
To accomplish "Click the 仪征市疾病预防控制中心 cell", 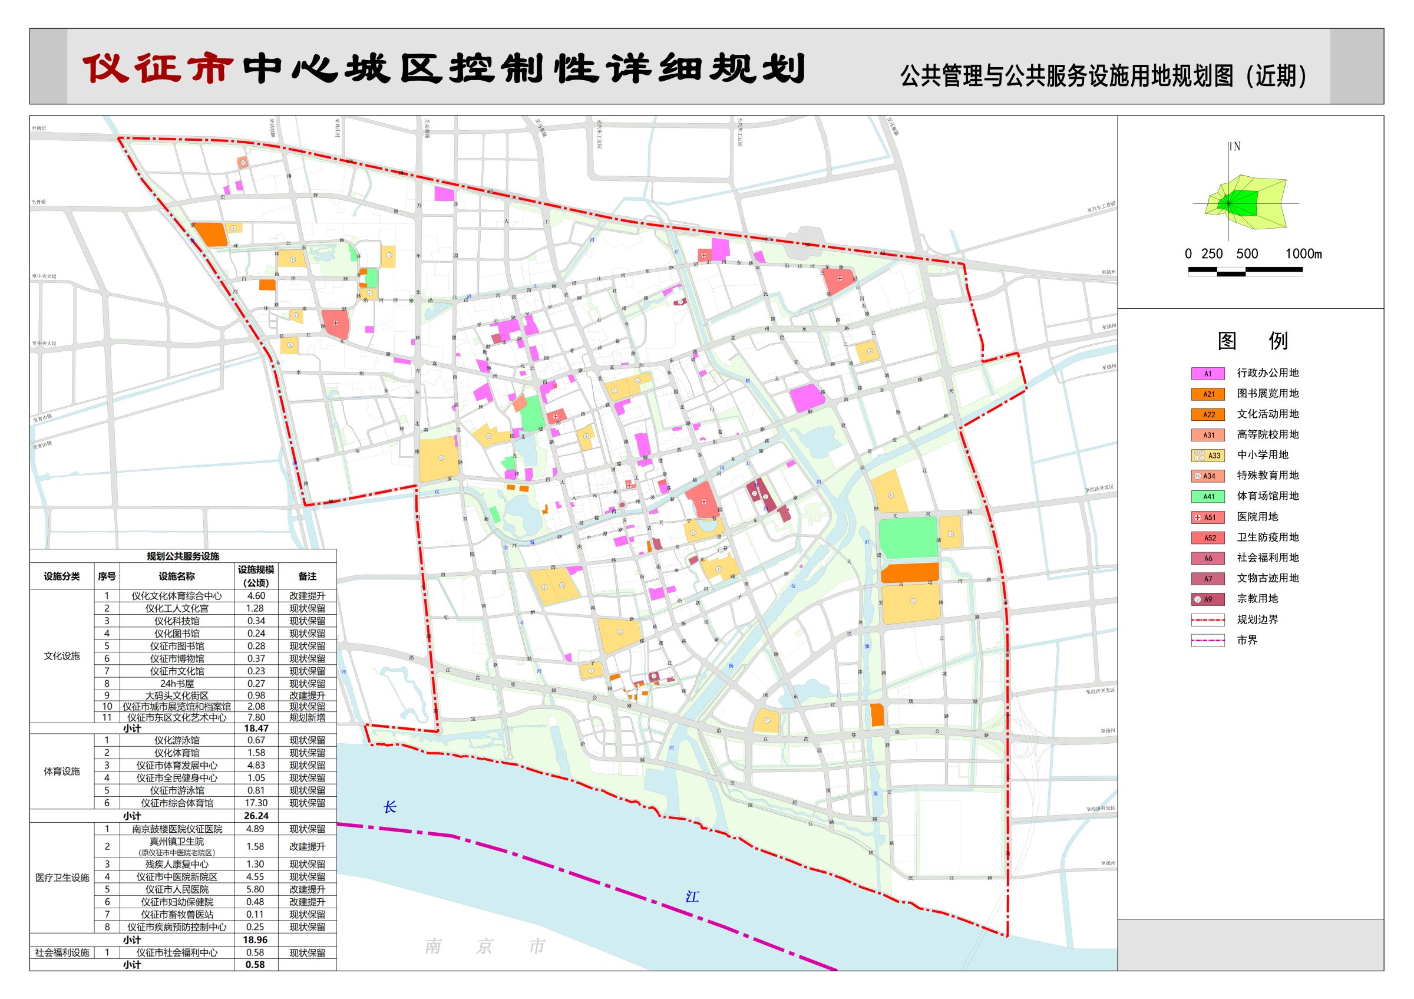I will [177, 927].
